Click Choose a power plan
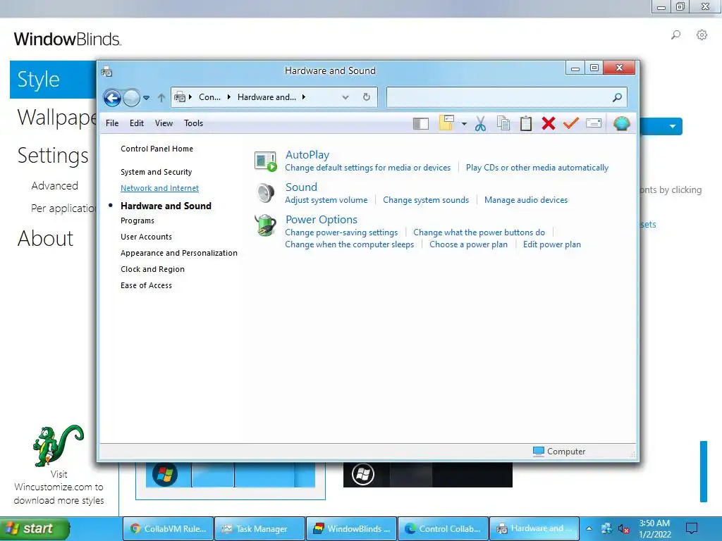 [468, 244]
